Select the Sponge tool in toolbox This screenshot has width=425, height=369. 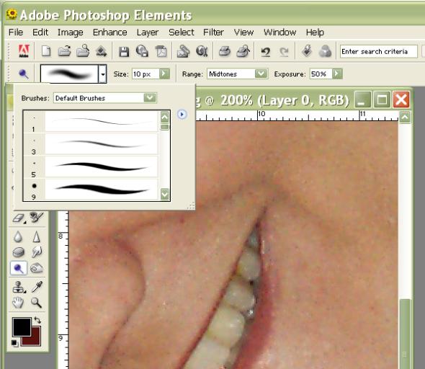point(19,252)
